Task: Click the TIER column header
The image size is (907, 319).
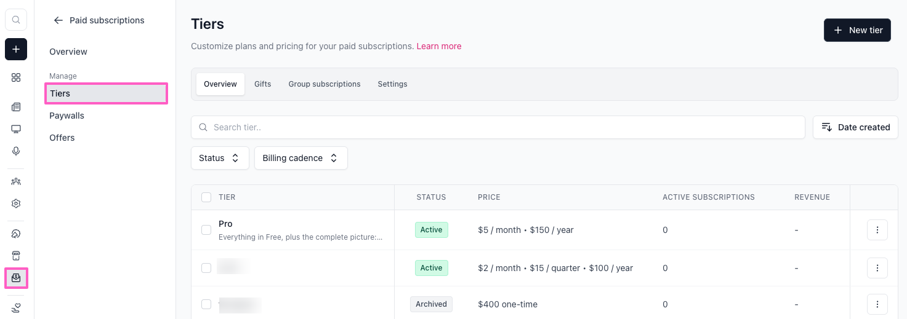Action: (227, 197)
